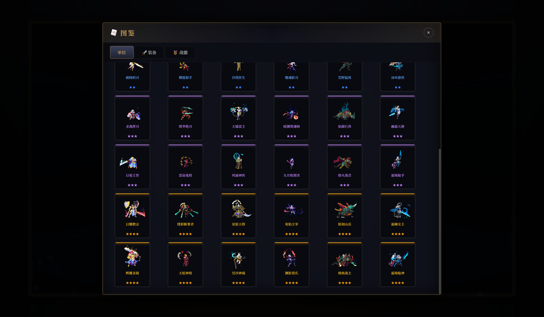Select the 冥沙神裁 unit
The image size is (544, 317).
[x=238, y=264]
